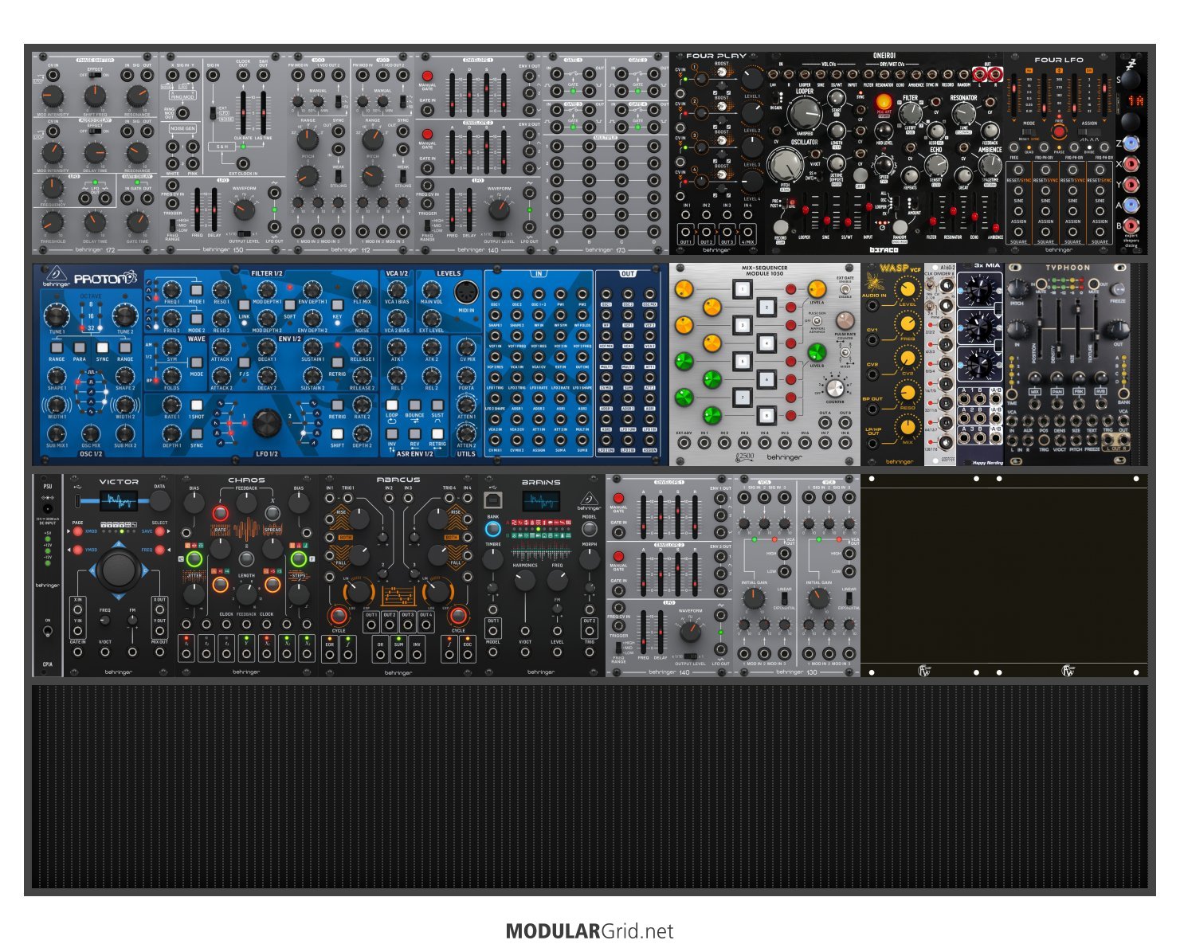Click the Victor XMOD button

point(77,531)
